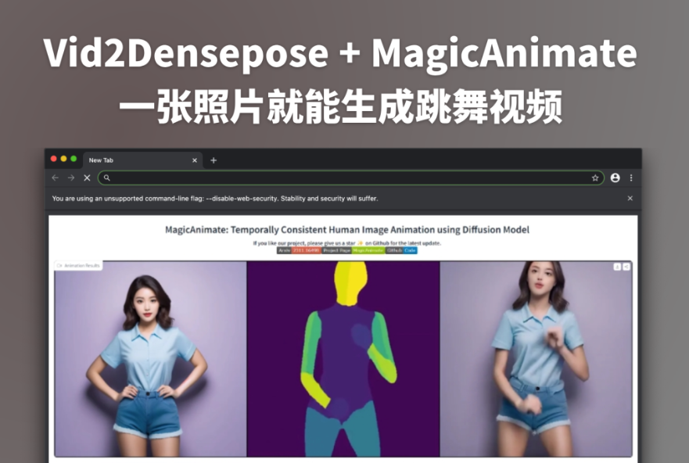Close the New Tab tab
Screen dimensions: 689x463
195,160
